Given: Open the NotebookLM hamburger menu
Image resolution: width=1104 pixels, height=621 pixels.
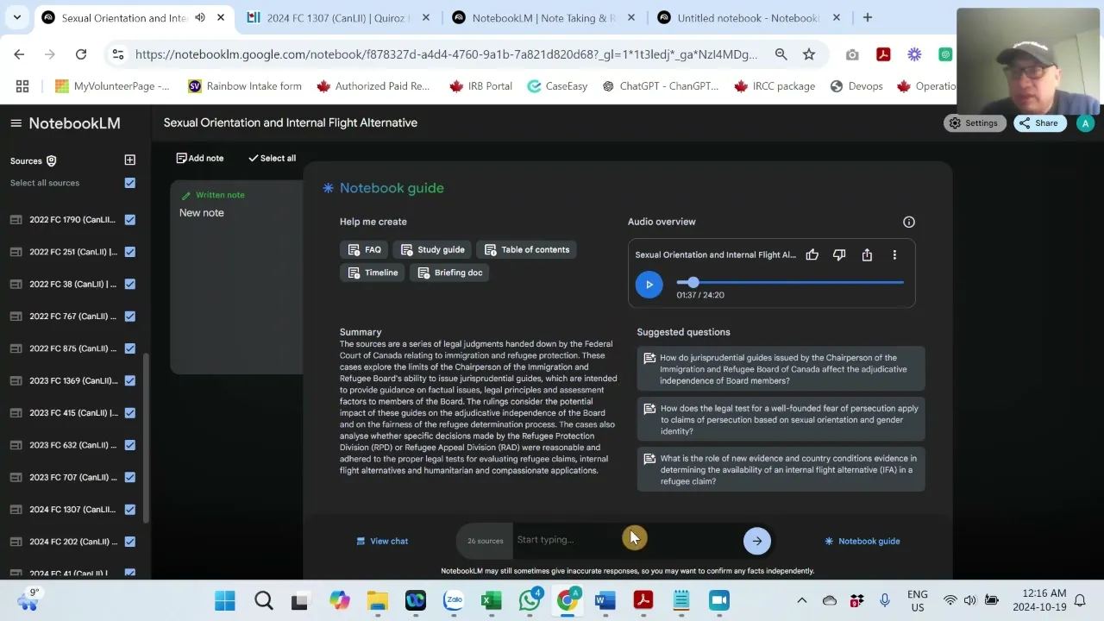Looking at the screenshot, I should tap(16, 123).
